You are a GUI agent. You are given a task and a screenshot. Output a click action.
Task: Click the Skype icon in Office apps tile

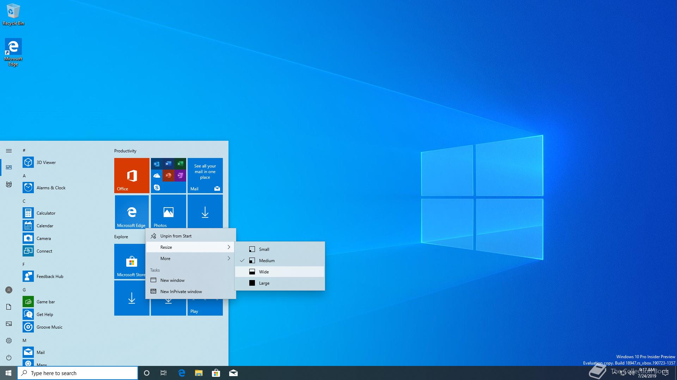tap(157, 188)
